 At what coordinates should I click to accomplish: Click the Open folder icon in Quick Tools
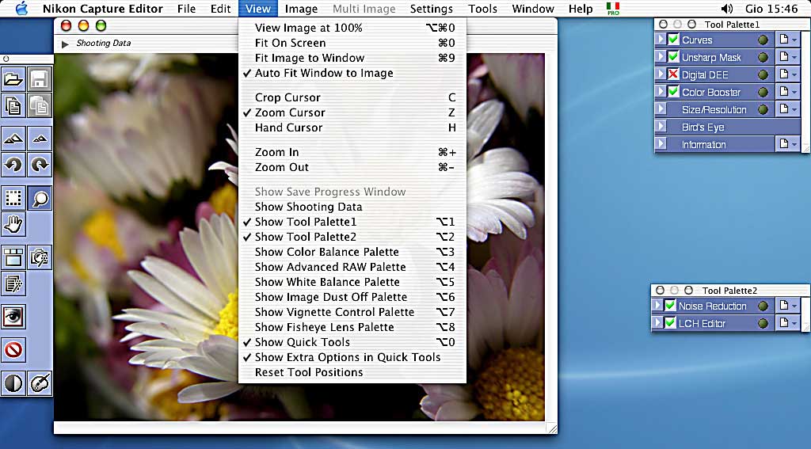click(13, 80)
